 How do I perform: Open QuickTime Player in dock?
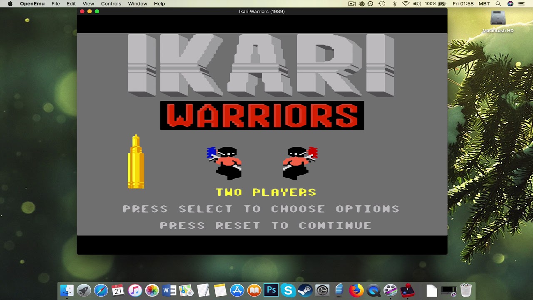coord(374,290)
